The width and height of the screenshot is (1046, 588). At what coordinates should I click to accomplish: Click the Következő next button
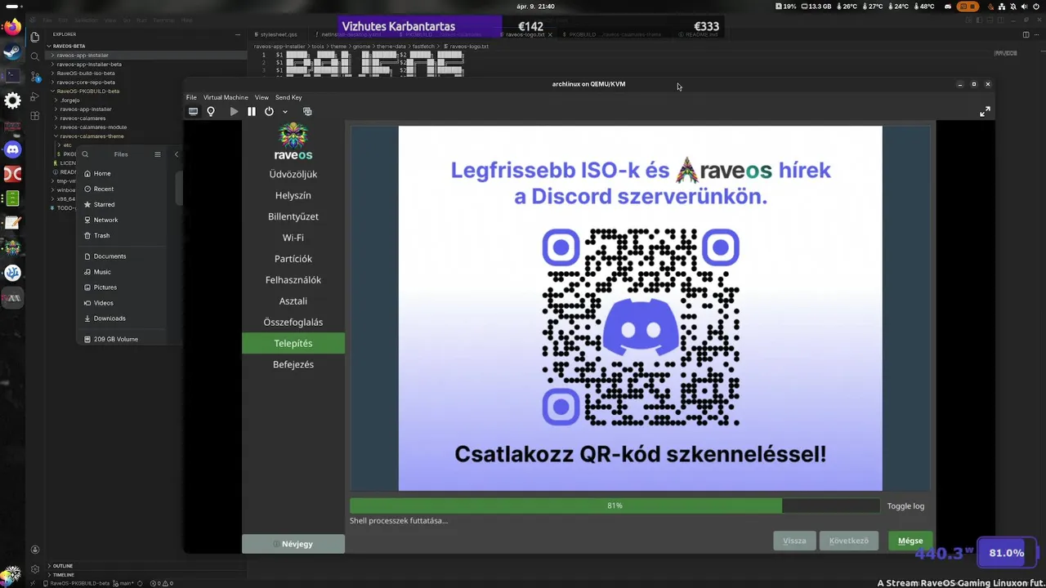pyautogui.click(x=849, y=541)
